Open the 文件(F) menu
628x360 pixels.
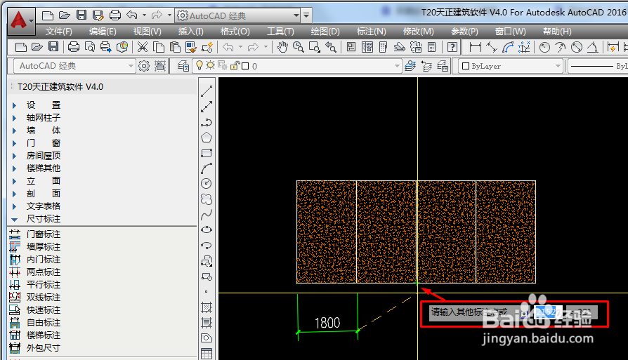tap(58, 32)
